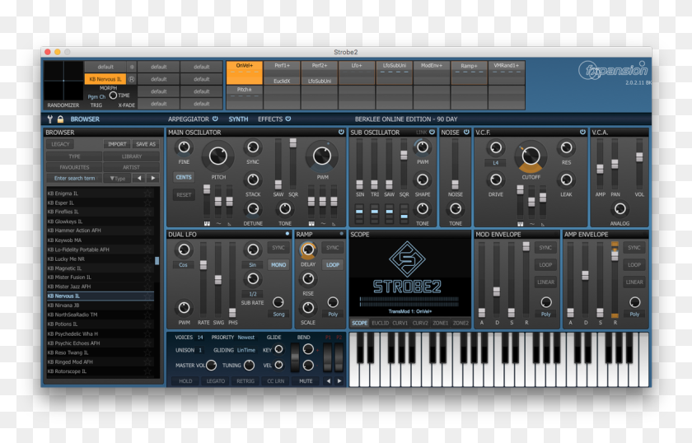Toggle the Dual LFO MONO button
692x443 pixels.
pyautogui.click(x=278, y=265)
